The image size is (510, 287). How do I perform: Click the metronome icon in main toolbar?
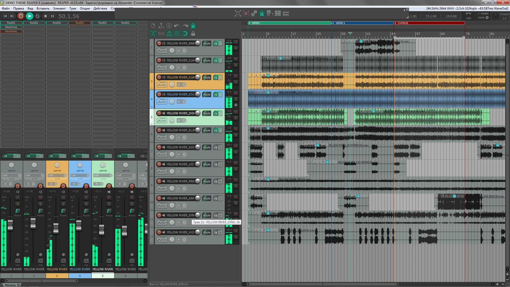[193, 26]
